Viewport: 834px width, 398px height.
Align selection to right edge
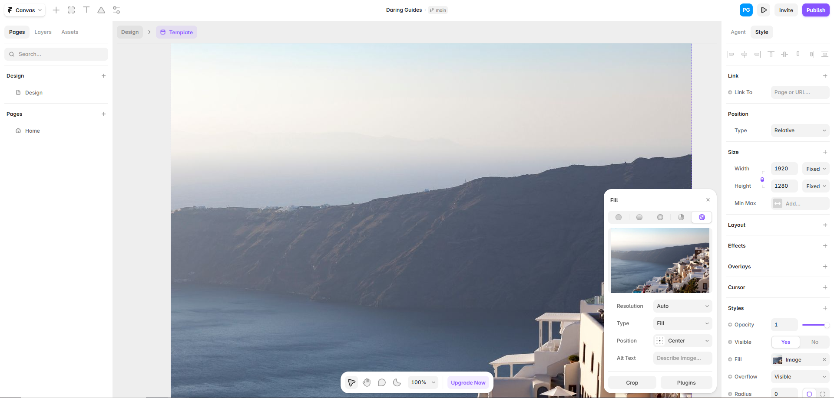click(758, 54)
